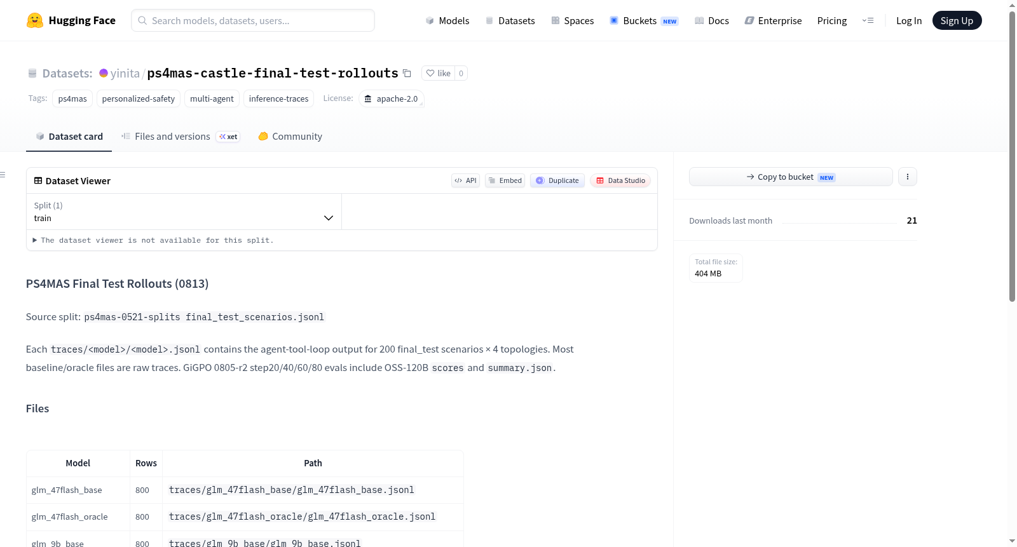Image resolution: width=1017 pixels, height=547 pixels.
Task: Click the API button in Dataset Viewer
Action: coord(465,180)
